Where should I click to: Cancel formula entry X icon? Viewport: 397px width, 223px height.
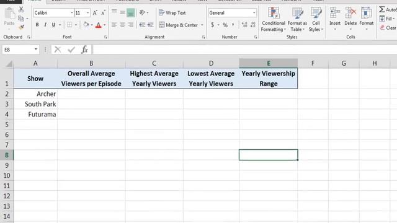pos(58,50)
